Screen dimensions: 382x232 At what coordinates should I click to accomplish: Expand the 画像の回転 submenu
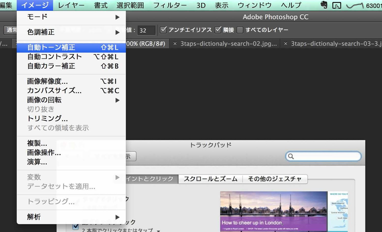point(71,100)
